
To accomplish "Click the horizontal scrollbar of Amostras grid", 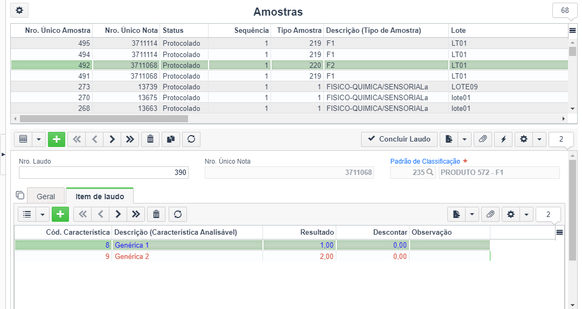I will (104, 119).
